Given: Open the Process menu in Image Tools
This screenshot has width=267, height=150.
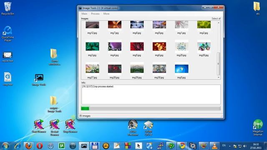Looking at the screenshot, I should 95,14.
